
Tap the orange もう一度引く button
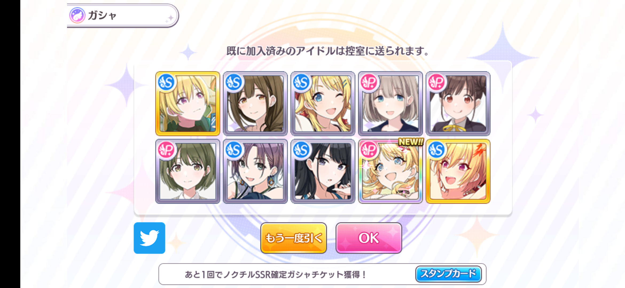(294, 238)
